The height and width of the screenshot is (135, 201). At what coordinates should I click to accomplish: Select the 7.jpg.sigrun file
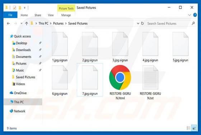(90, 80)
